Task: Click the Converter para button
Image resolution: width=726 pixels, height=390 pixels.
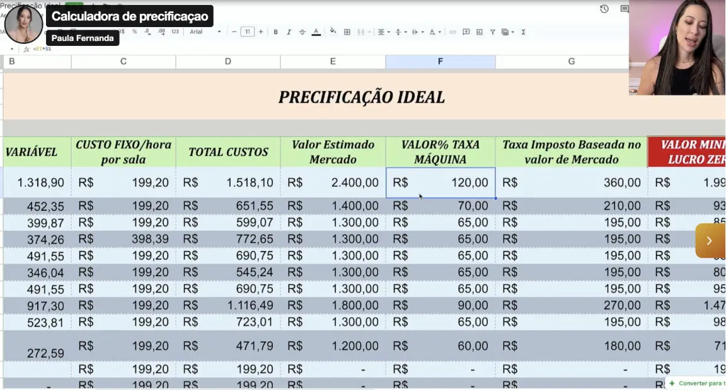Action: point(696,383)
